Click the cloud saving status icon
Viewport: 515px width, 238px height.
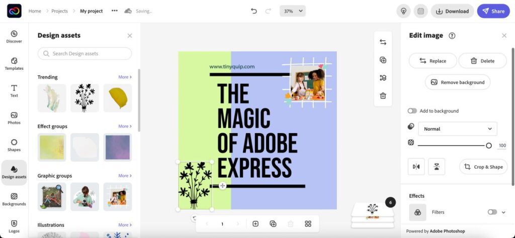(x=128, y=11)
